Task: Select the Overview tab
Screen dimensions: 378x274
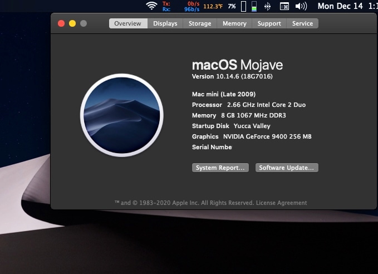Action: (x=128, y=23)
